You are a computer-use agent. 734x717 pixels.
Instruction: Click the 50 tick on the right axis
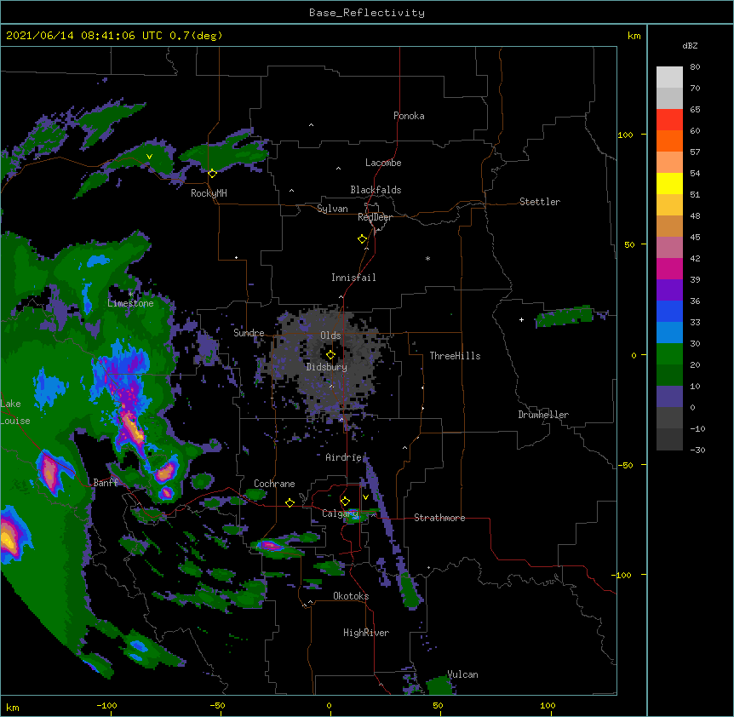click(629, 244)
